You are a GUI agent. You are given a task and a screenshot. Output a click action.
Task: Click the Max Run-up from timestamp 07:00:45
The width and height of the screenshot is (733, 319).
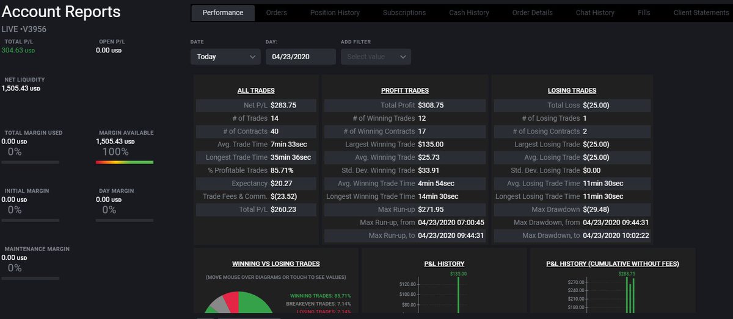tap(451, 223)
